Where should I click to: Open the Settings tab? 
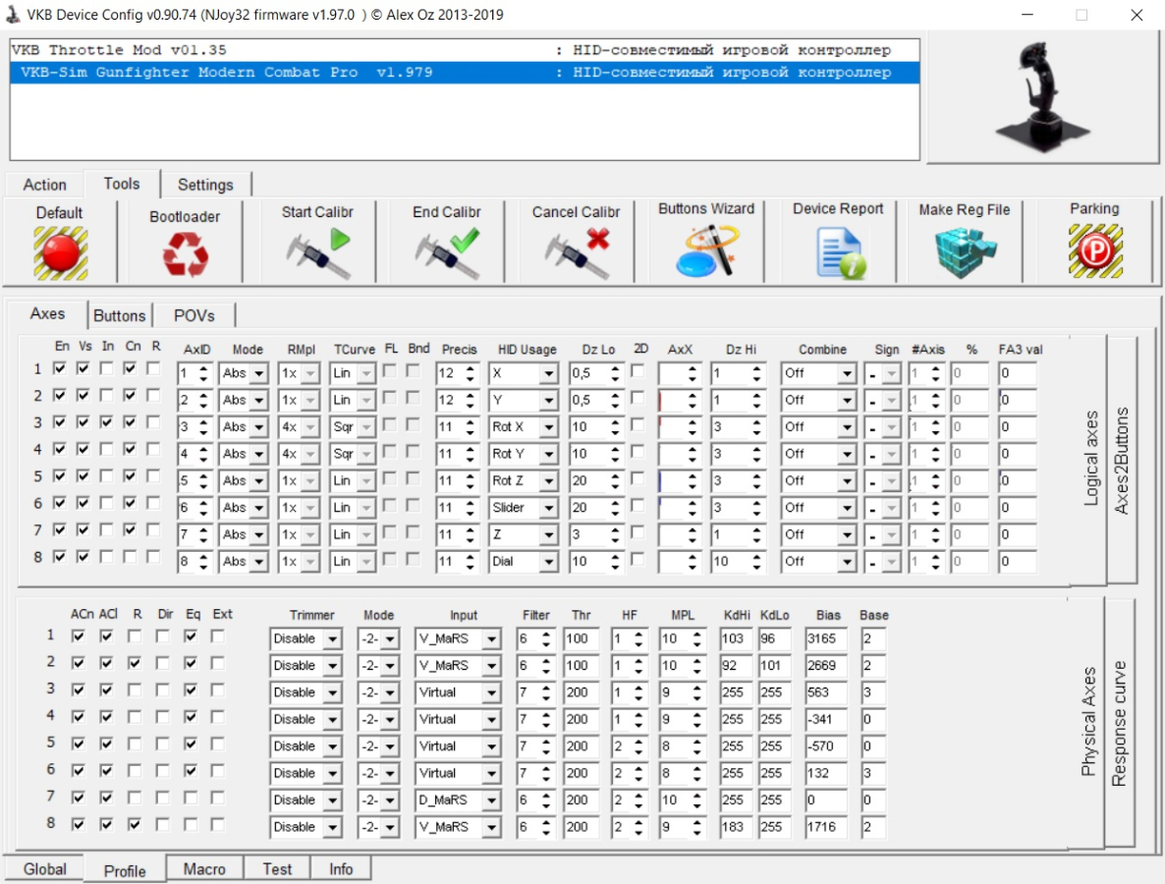(x=205, y=185)
